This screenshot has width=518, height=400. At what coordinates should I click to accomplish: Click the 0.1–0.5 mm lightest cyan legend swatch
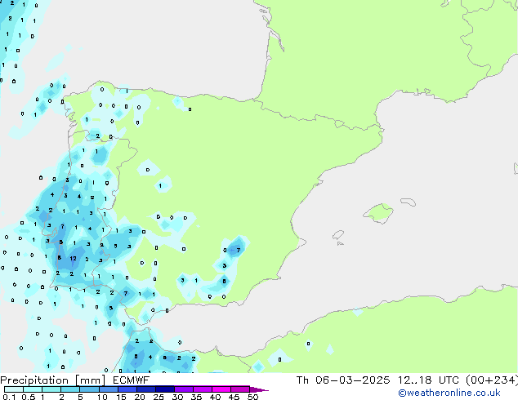click(14, 389)
